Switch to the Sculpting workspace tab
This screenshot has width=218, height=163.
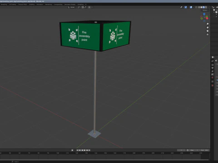pos(4,5)
